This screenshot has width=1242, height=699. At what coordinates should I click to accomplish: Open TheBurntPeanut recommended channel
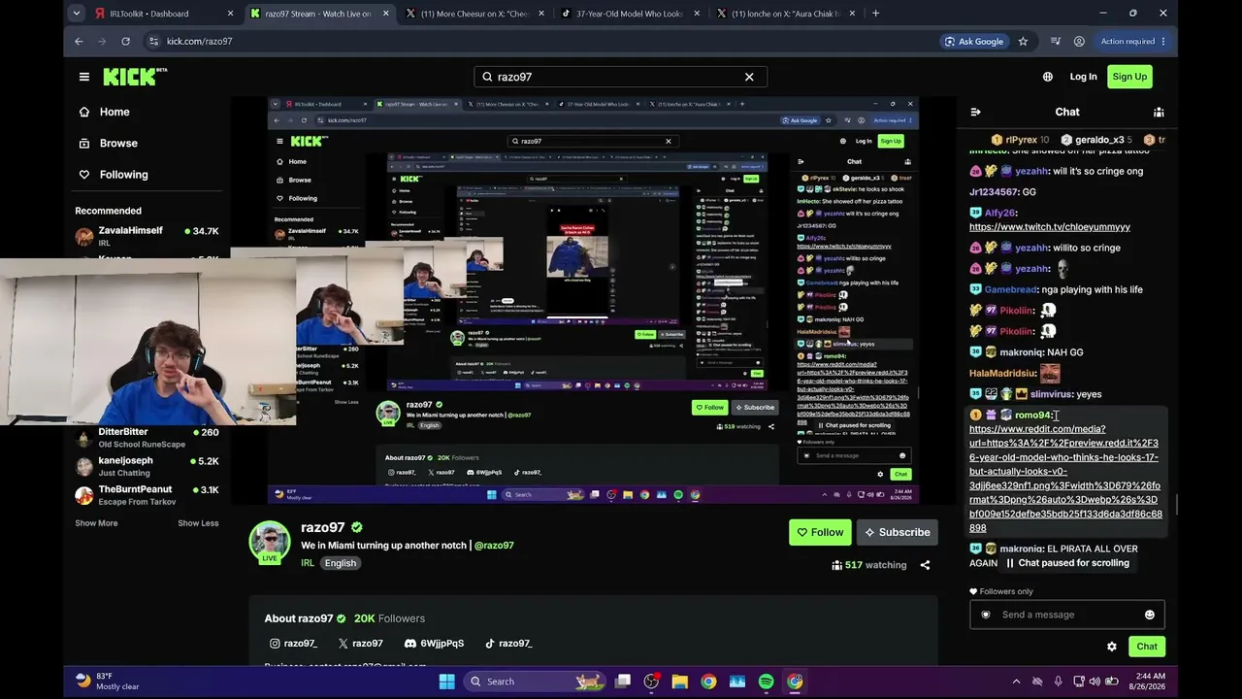click(x=147, y=496)
